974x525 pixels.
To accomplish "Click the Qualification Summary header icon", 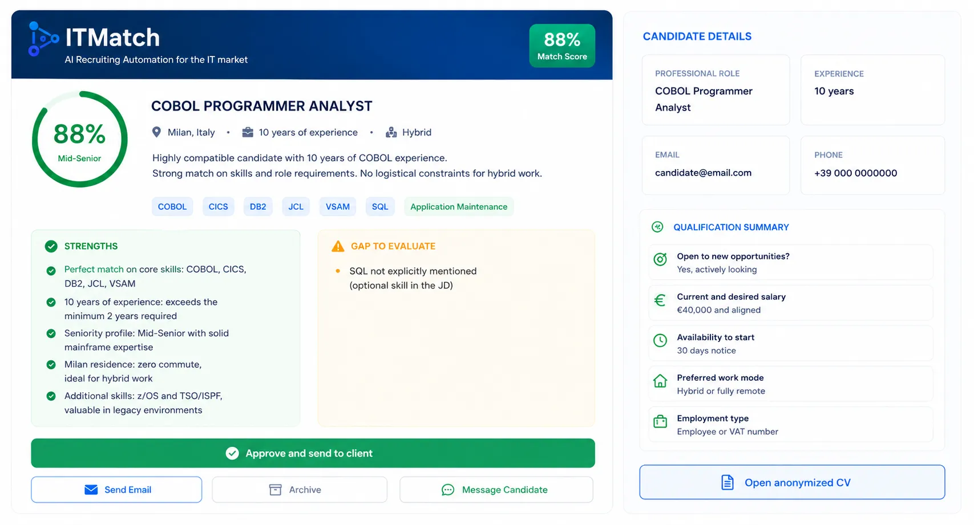I will click(x=657, y=227).
